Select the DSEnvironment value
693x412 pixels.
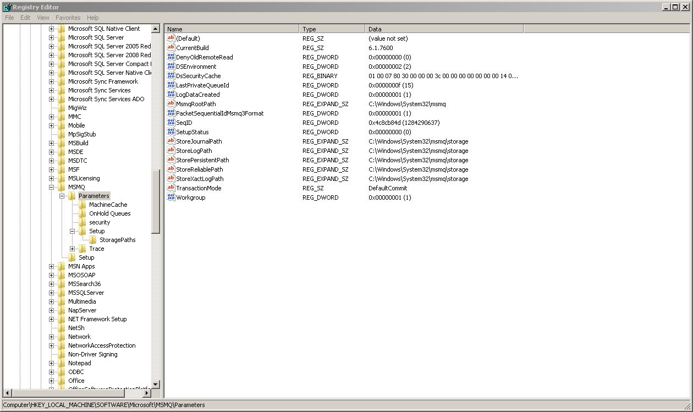[196, 67]
